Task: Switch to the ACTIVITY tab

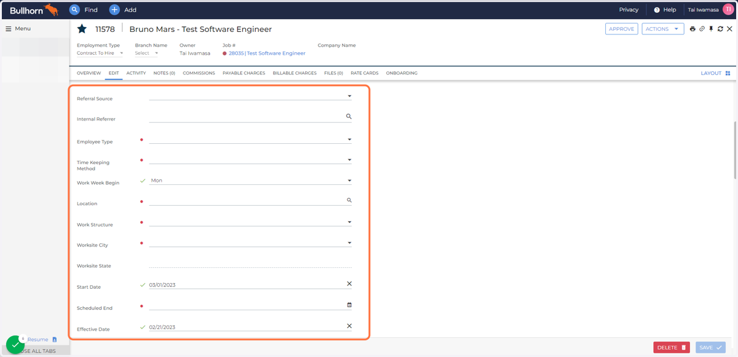Action: pos(136,73)
